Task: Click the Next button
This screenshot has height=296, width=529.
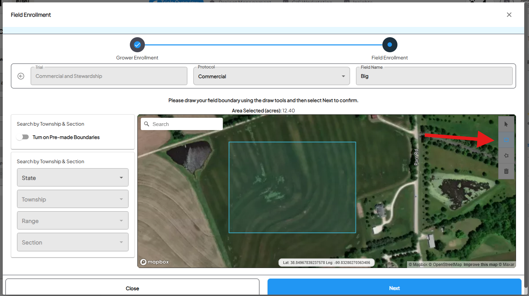Action: tap(394, 287)
